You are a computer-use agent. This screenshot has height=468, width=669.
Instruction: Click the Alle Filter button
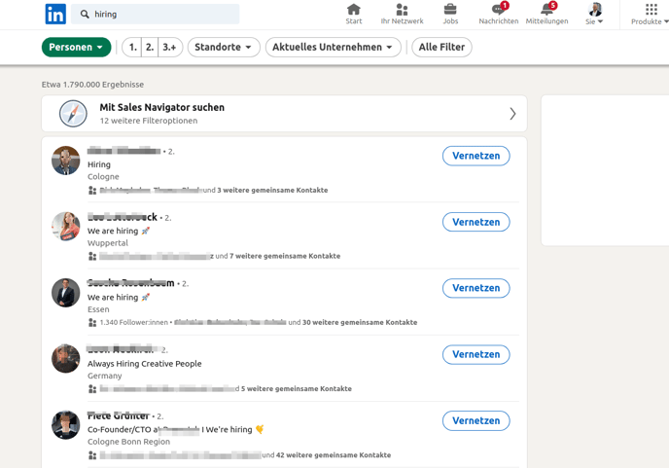pos(441,47)
